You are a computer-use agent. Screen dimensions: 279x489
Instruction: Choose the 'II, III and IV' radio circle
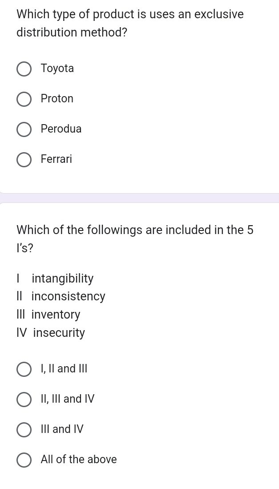(x=24, y=400)
